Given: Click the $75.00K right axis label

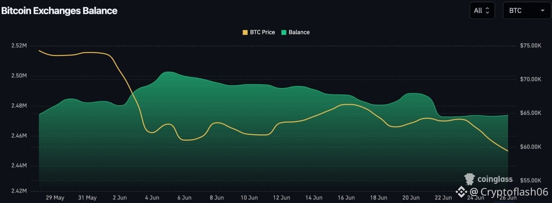Looking at the screenshot, I should pyautogui.click(x=531, y=46).
